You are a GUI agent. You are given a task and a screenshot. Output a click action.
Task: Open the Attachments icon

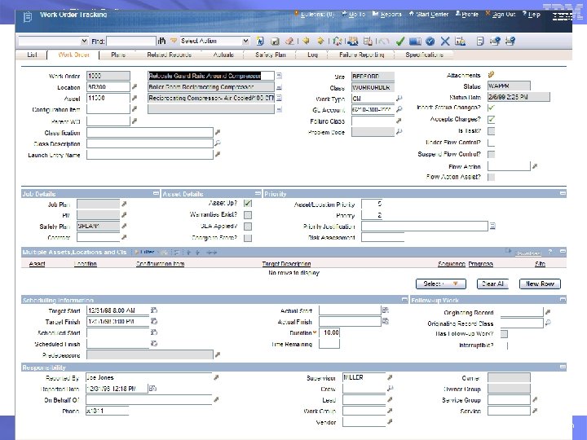click(491, 75)
